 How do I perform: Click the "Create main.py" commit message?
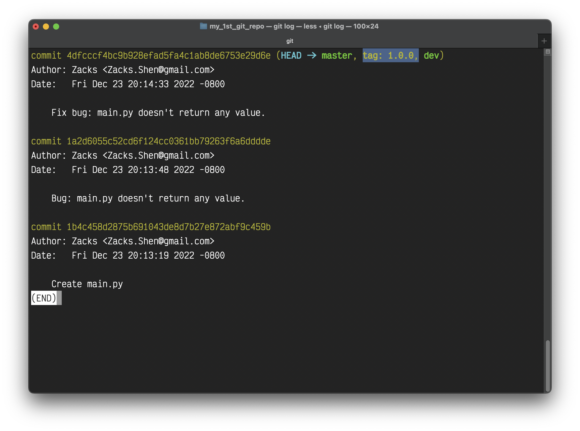click(x=87, y=284)
